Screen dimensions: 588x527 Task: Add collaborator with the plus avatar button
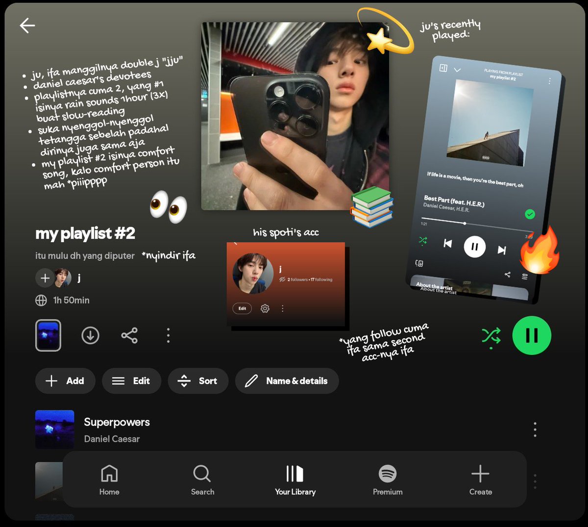pos(45,278)
